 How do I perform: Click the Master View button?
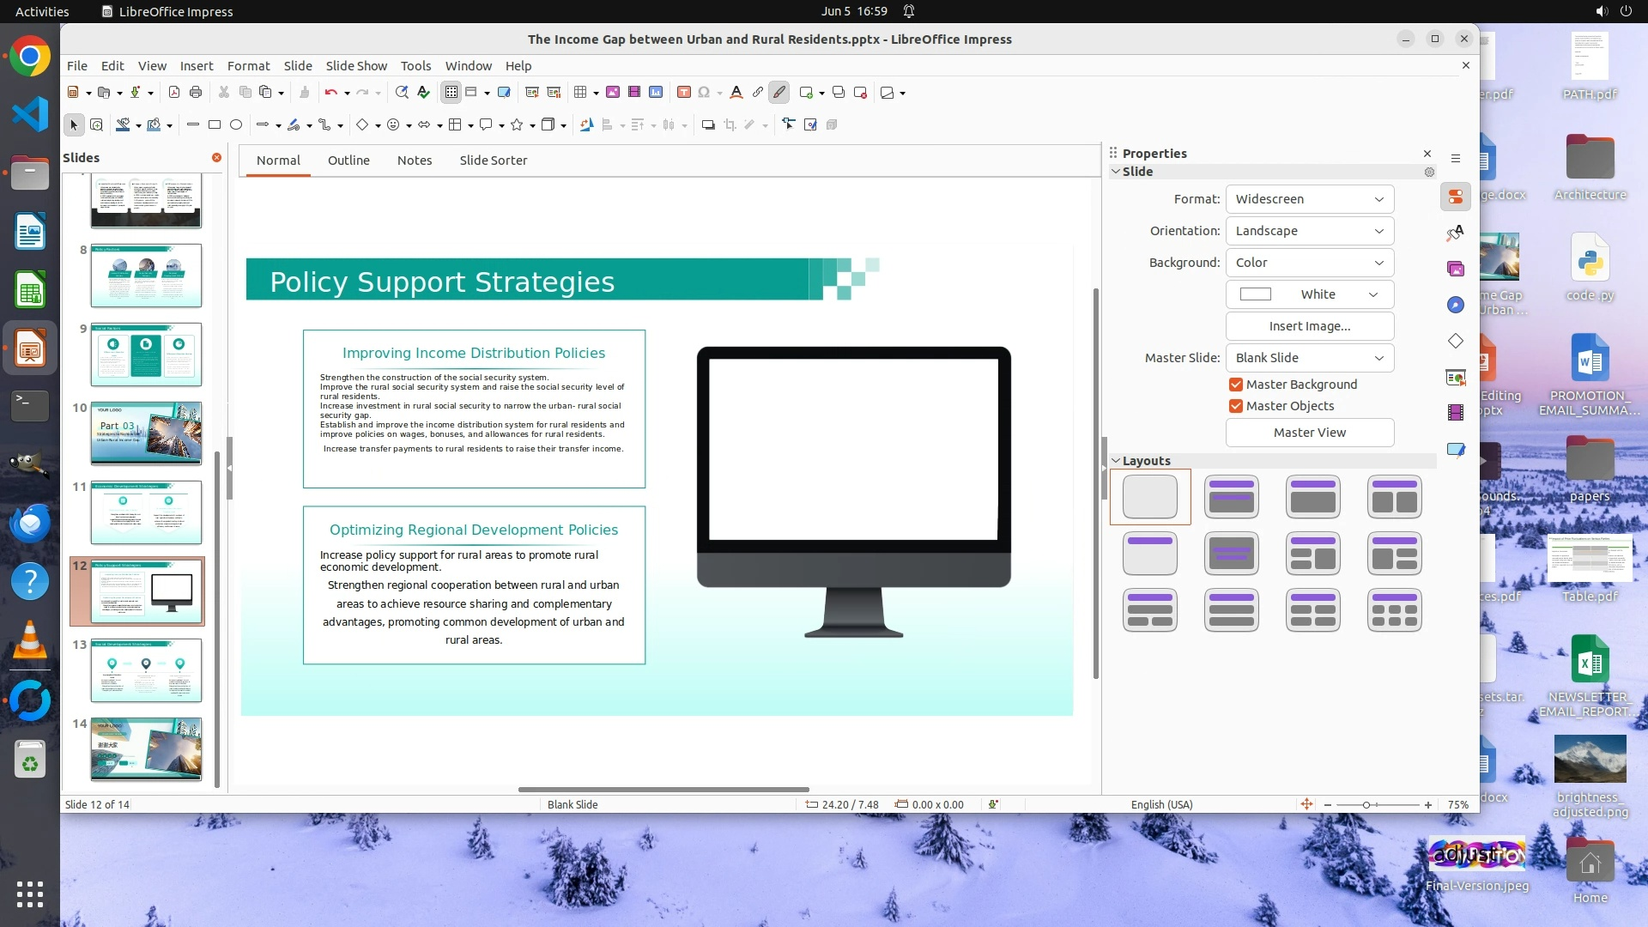click(x=1309, y=433)
